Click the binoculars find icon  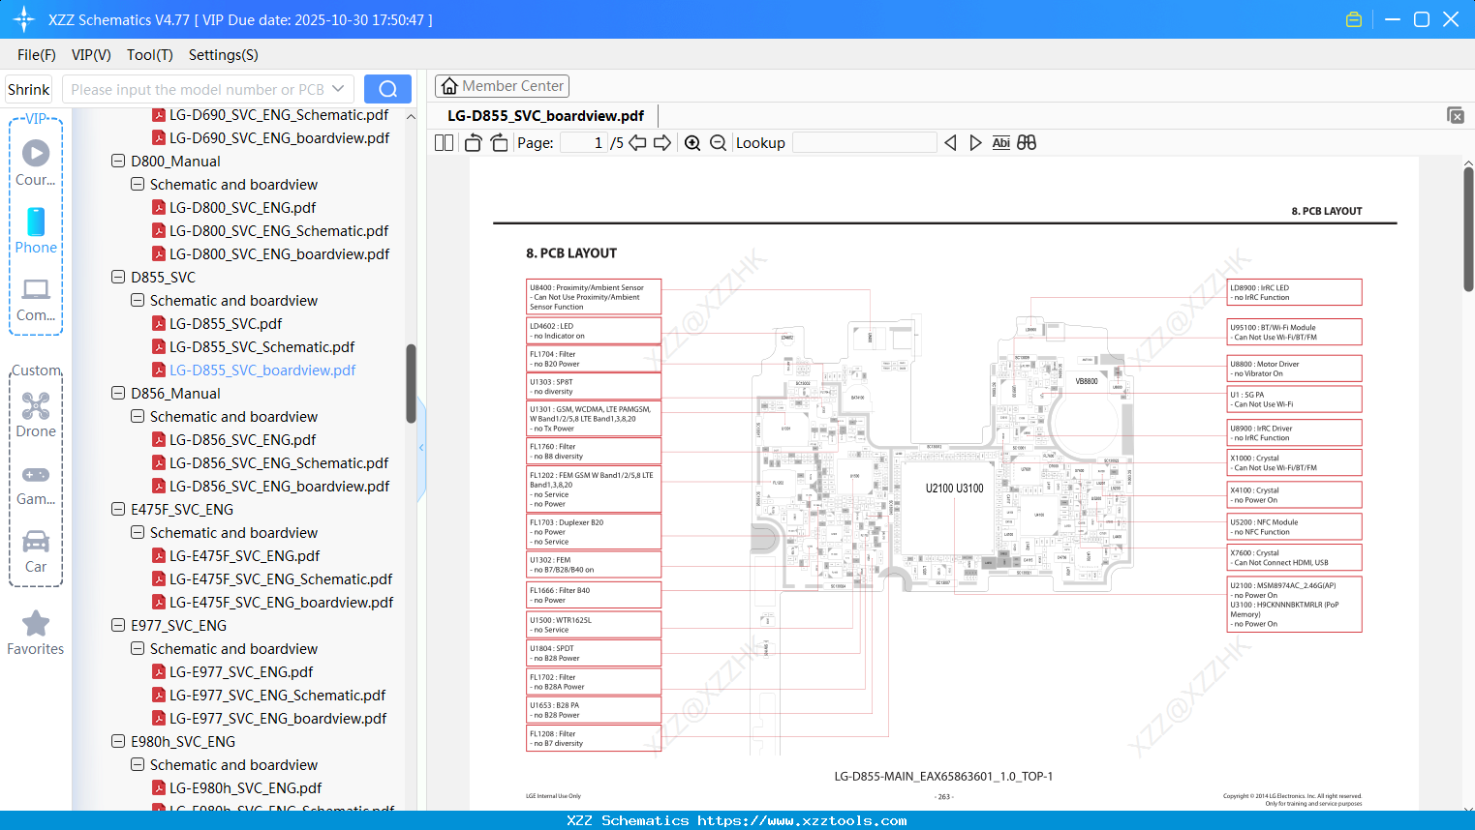click(1027, 142)
